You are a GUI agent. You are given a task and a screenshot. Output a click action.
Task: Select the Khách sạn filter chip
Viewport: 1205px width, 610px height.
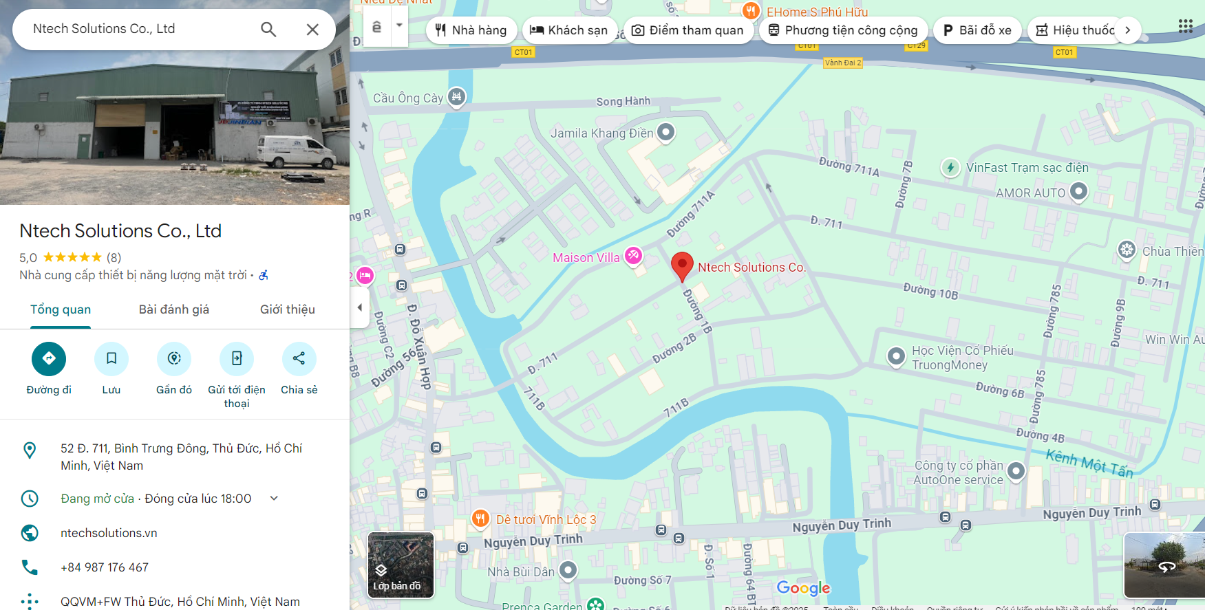[x=569, y=30]
